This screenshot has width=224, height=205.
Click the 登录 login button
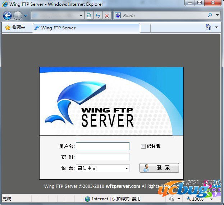click(x=159, y=168)
